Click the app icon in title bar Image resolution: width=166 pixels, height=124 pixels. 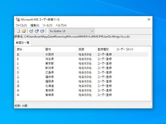[x=18, y=20]
